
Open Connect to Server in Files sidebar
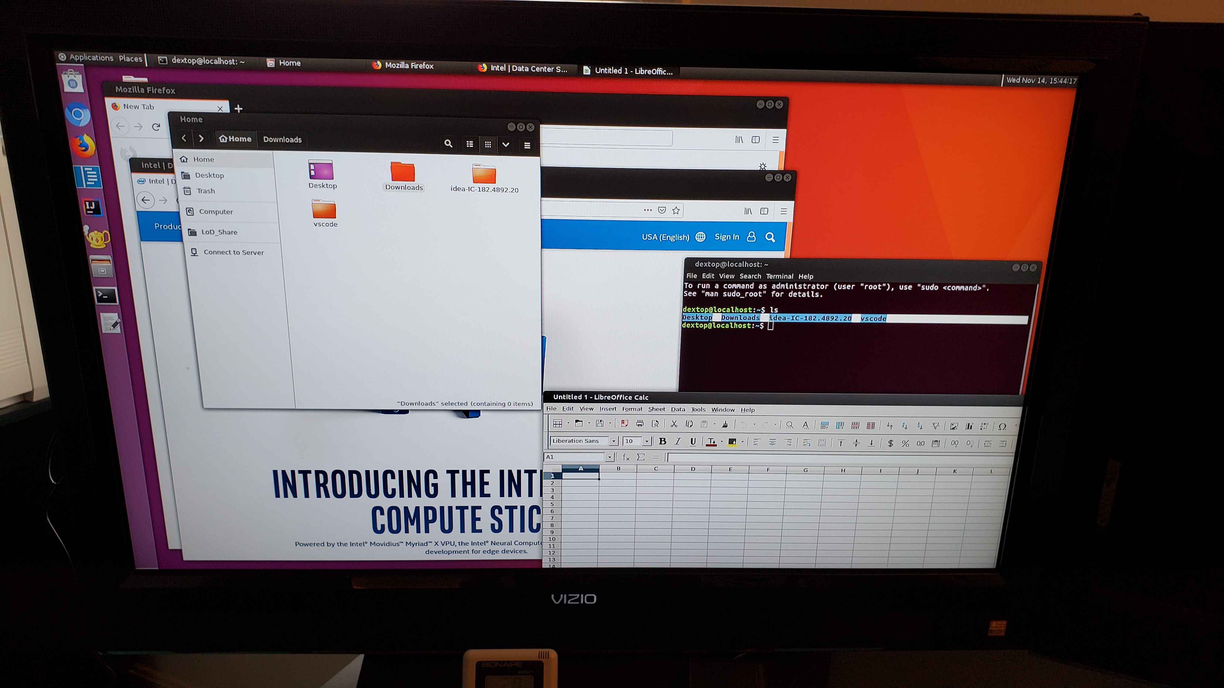pos(233,252)
